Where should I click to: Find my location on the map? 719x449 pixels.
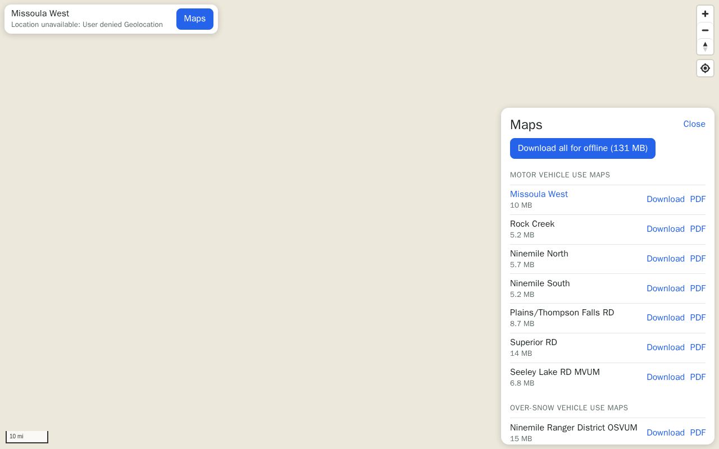coord(705,68)
